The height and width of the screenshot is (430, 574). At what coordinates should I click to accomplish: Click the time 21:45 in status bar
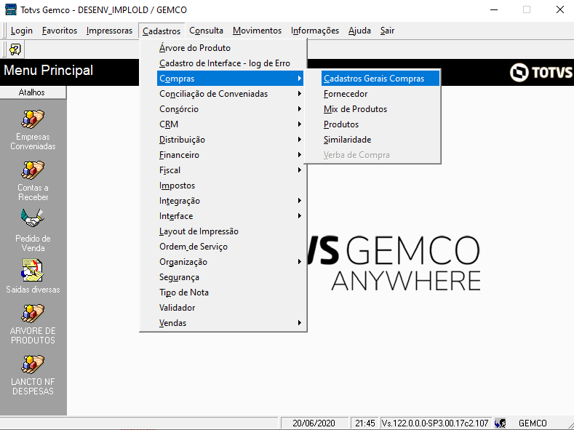365,423
